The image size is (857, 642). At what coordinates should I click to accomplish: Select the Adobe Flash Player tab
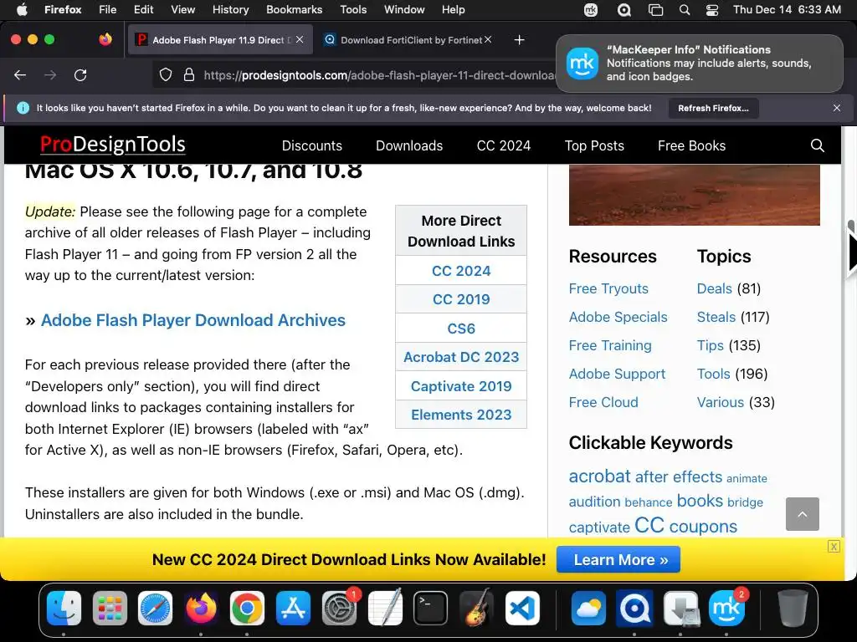pos(220,40)
